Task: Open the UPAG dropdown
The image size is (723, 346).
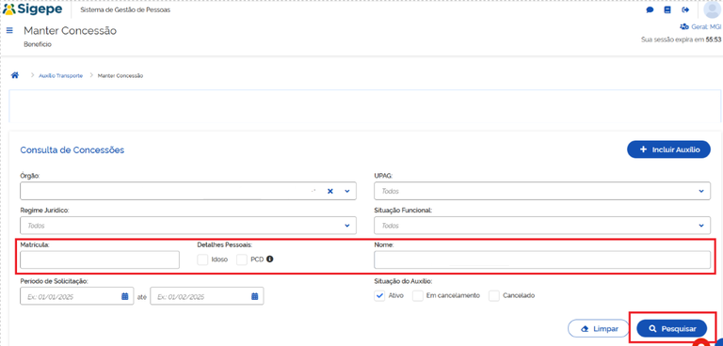Action: 542,191
